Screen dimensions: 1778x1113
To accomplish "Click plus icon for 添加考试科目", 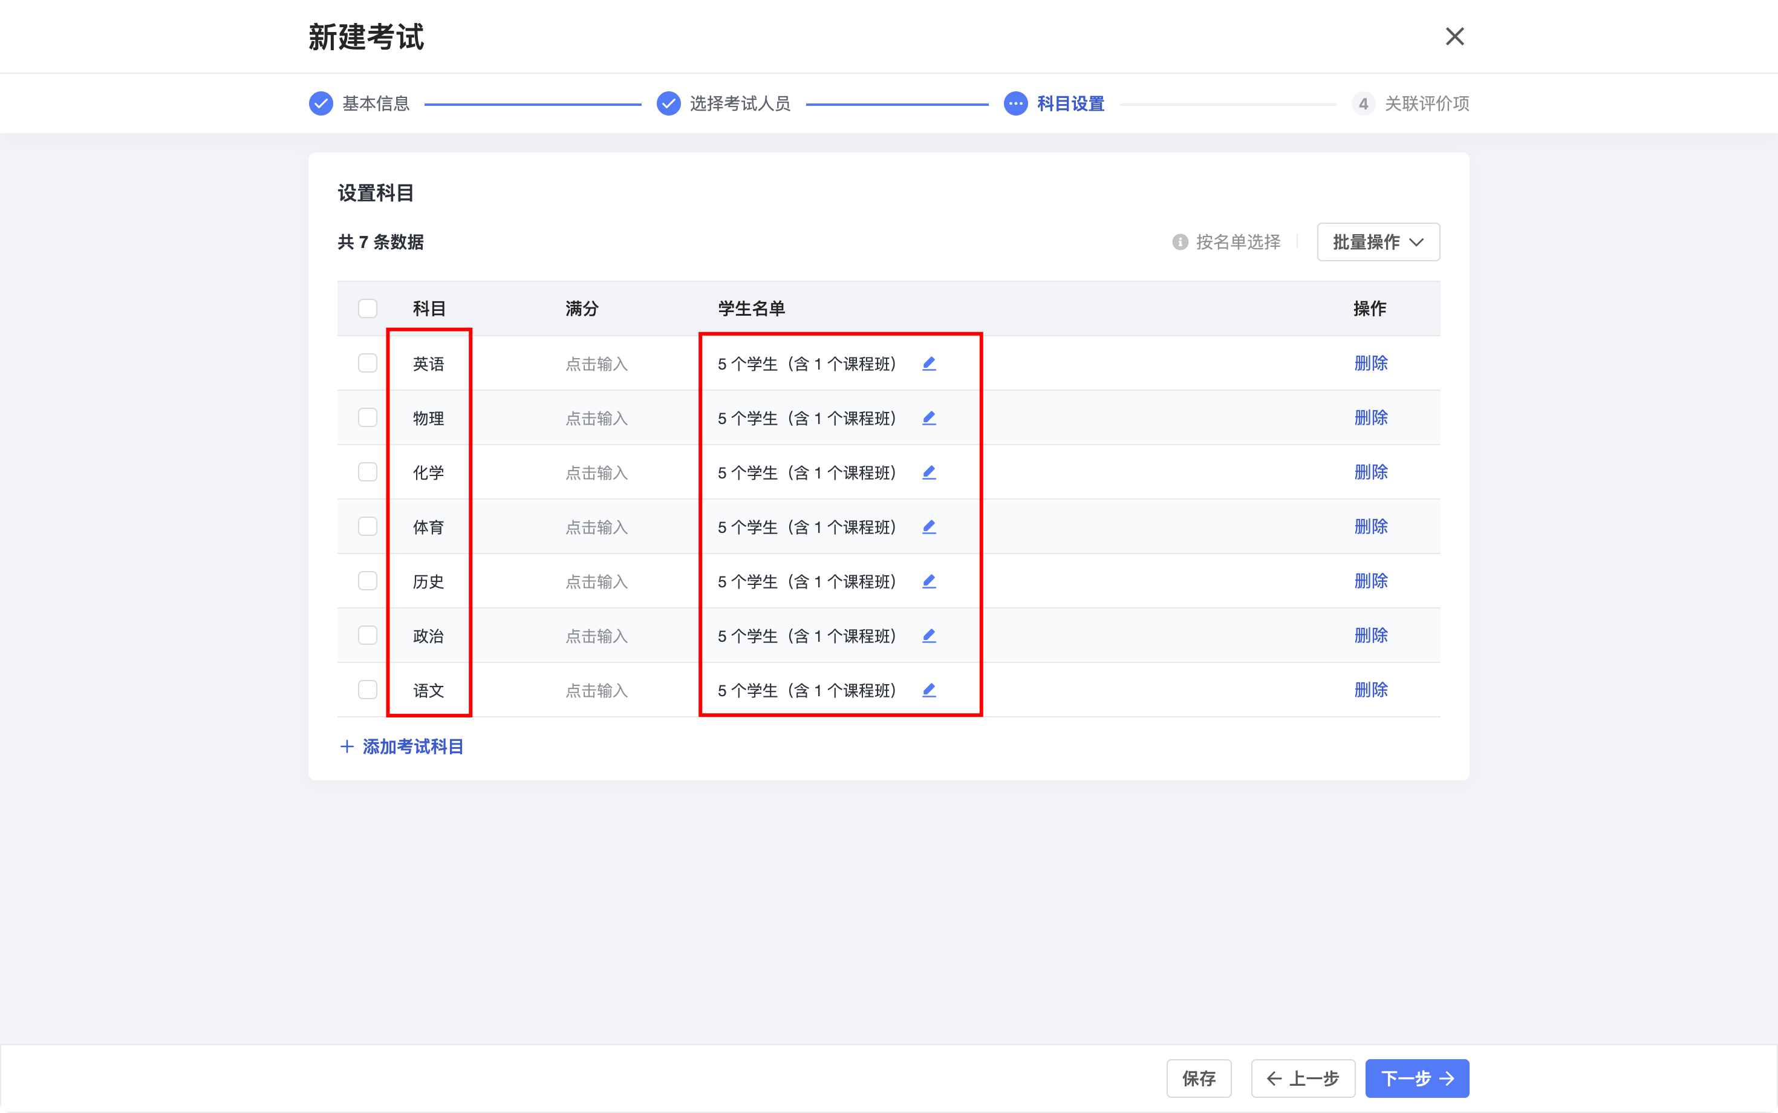I will pyautogui.click(x=347, y=746).
